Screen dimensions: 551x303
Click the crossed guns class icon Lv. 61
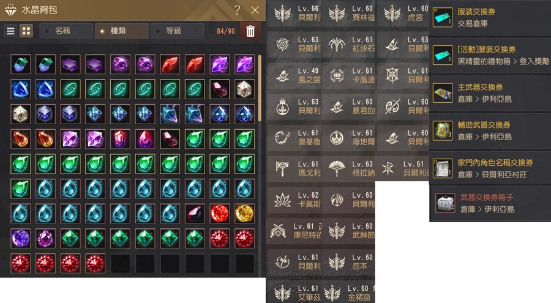click(278, 231)
